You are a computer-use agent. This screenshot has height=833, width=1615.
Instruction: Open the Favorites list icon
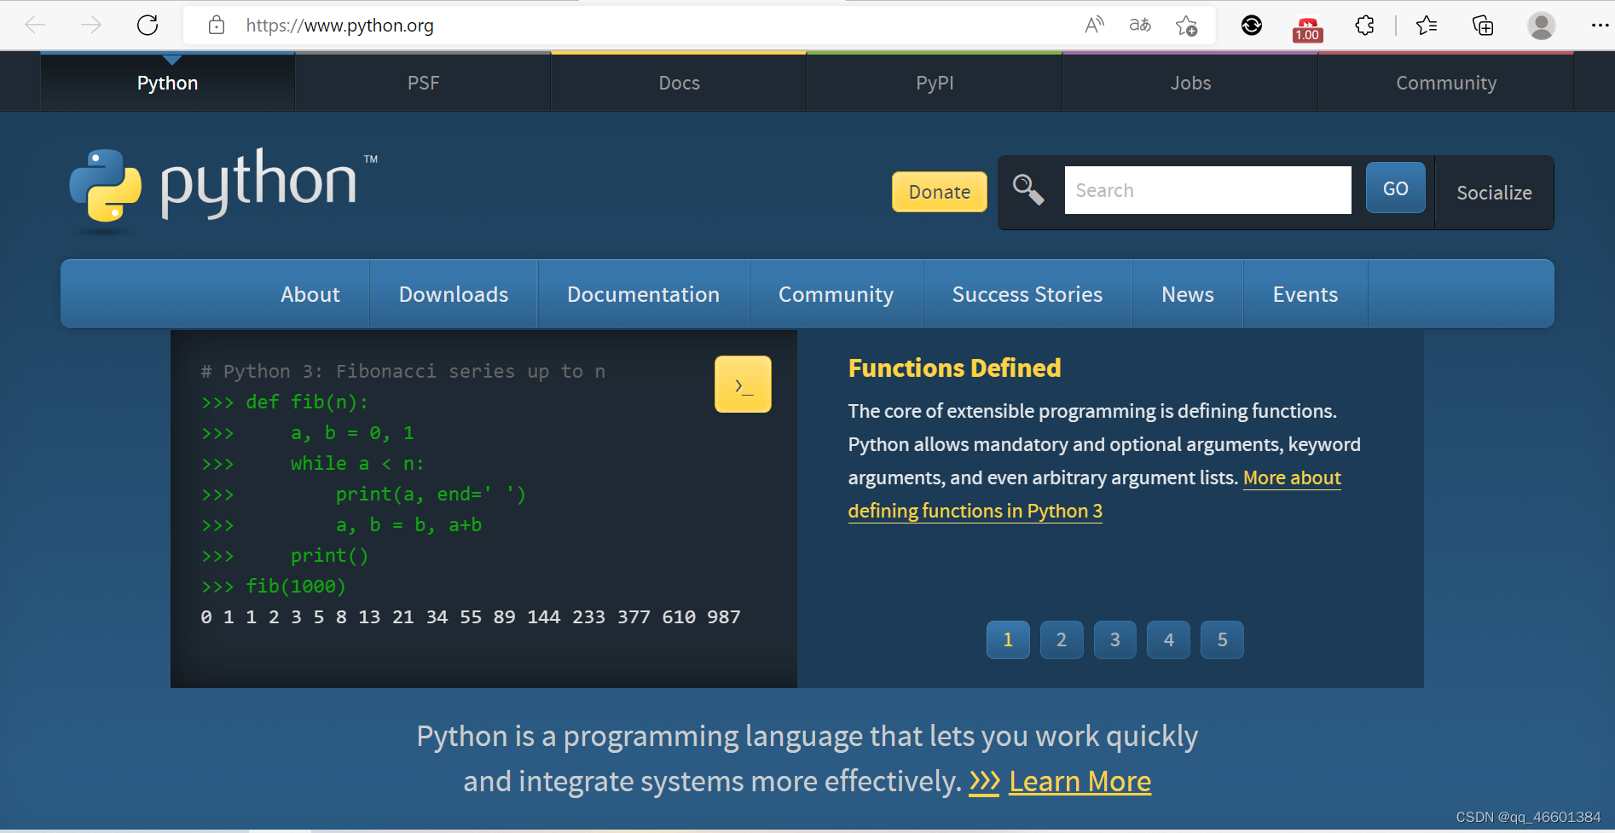pos(1426,26)
